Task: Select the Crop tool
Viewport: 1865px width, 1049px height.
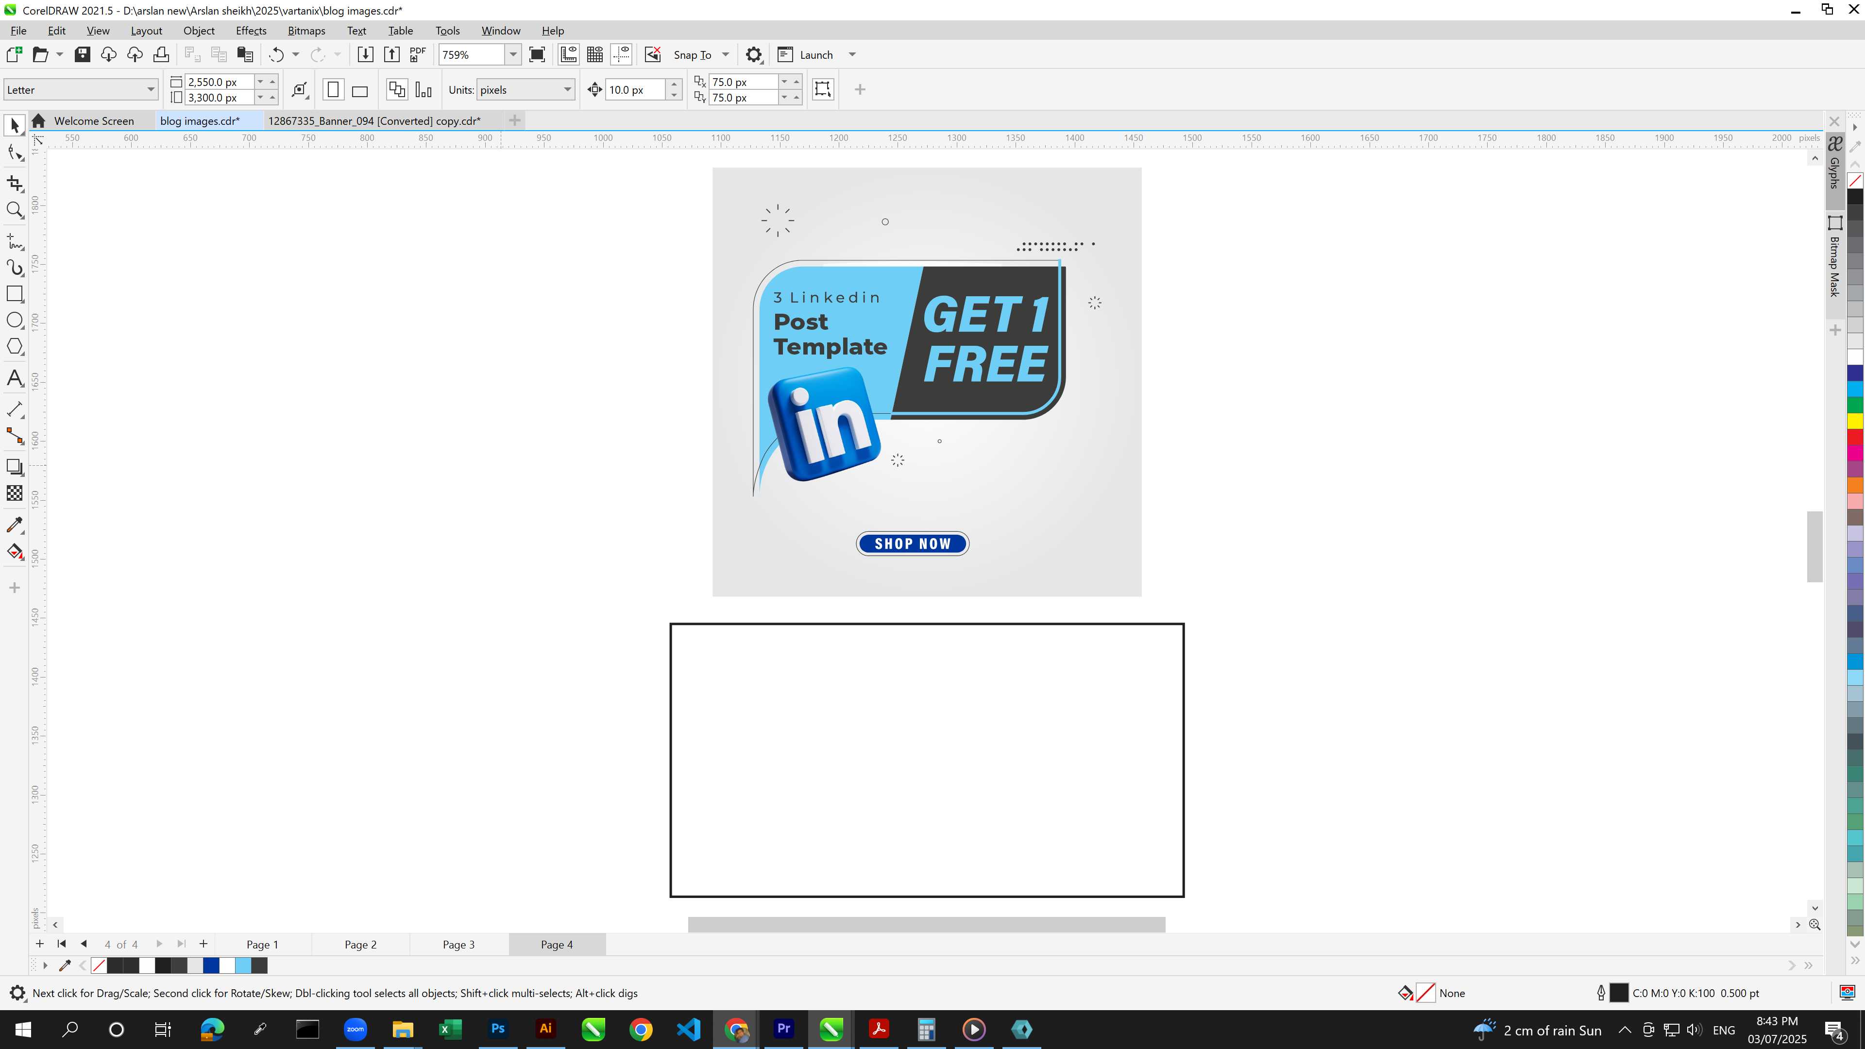Action: click(15, 183)
